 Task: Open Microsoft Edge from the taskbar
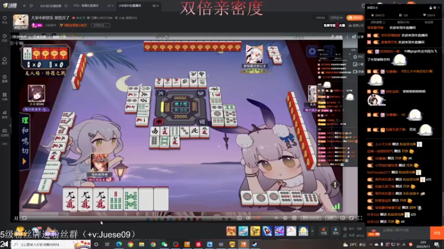click(x=119, y=244)
